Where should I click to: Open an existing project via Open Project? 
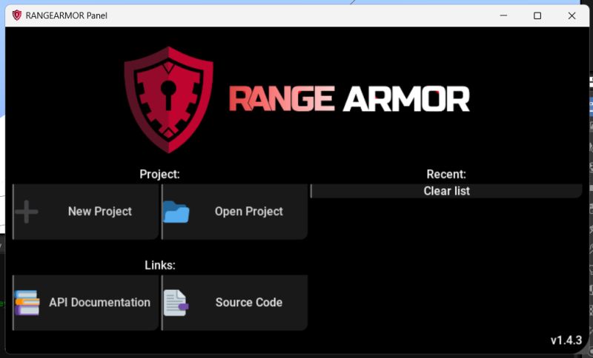(234, 212)
